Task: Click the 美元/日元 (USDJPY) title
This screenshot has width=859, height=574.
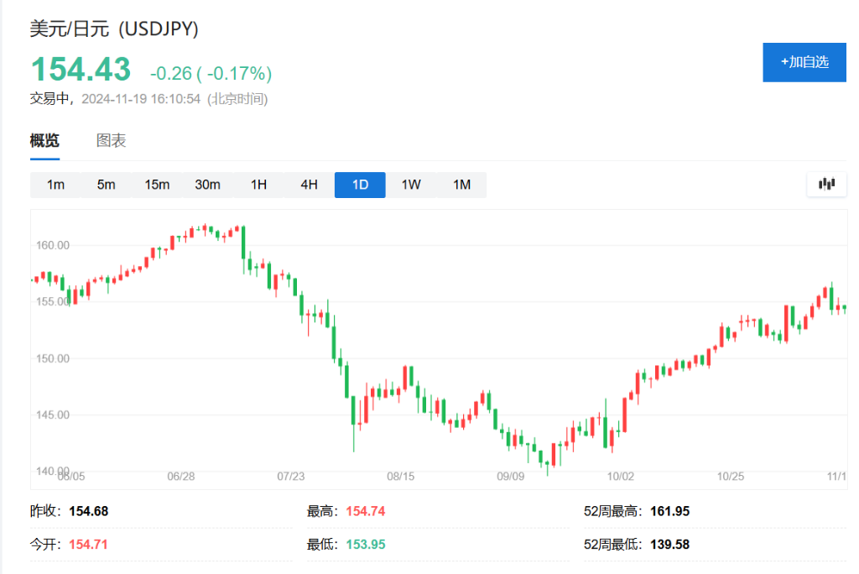Action: (x=114, y=29)
